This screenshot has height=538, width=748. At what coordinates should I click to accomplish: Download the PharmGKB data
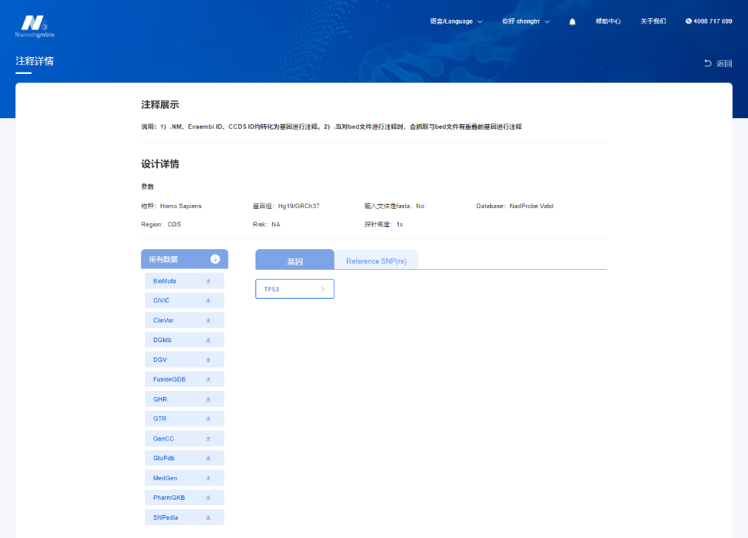[x=208, y=498]
